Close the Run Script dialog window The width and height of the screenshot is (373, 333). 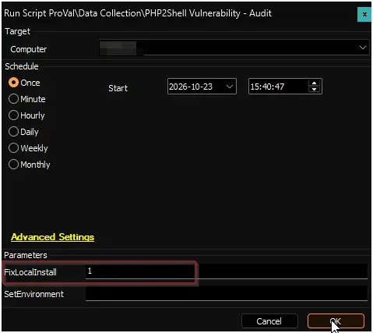(x=364, y=15)
